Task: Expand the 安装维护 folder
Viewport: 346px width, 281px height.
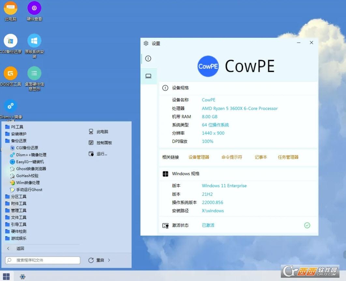Action: coord(16,134)
